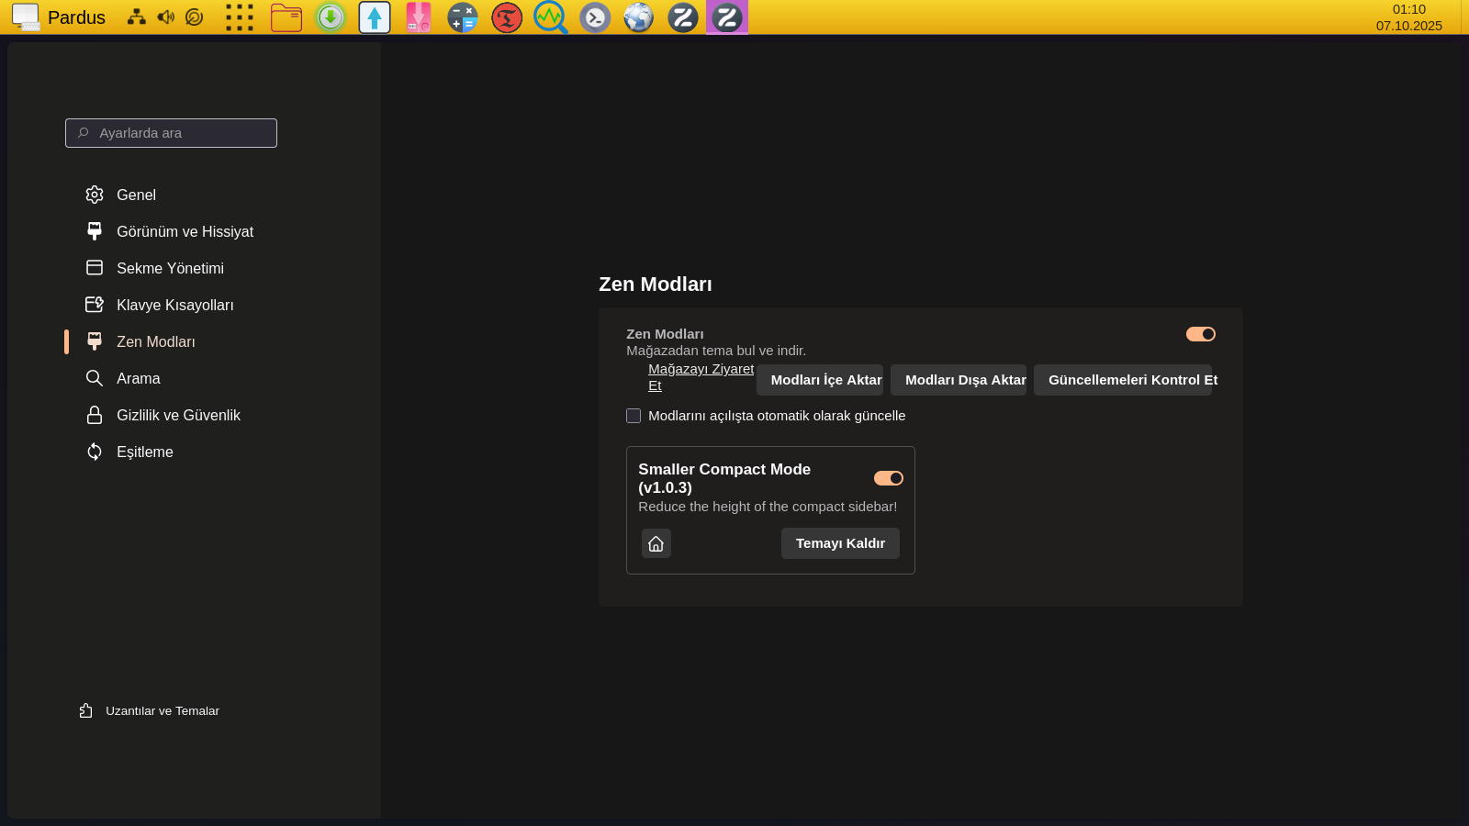
Task: Launch the terminal icon in the top panel
Action: pyautogui.click(x=595, y=17)
